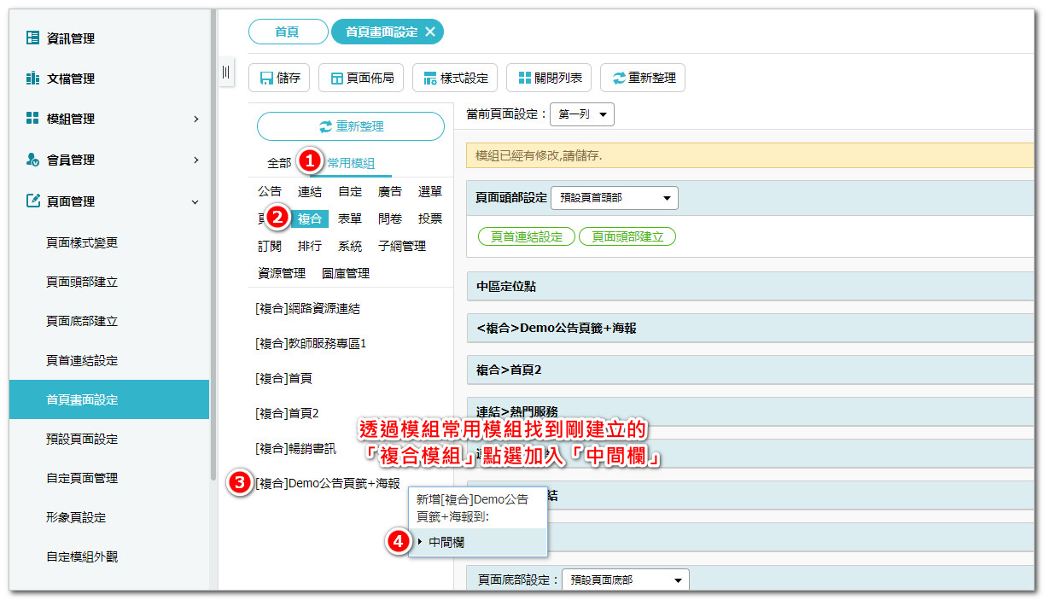Open 樣式設定 style settings

455,78
